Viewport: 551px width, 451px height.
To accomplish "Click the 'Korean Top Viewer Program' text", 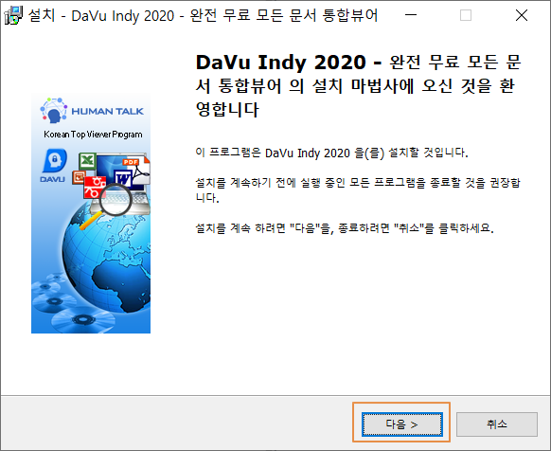I will (x=93, y=135).
